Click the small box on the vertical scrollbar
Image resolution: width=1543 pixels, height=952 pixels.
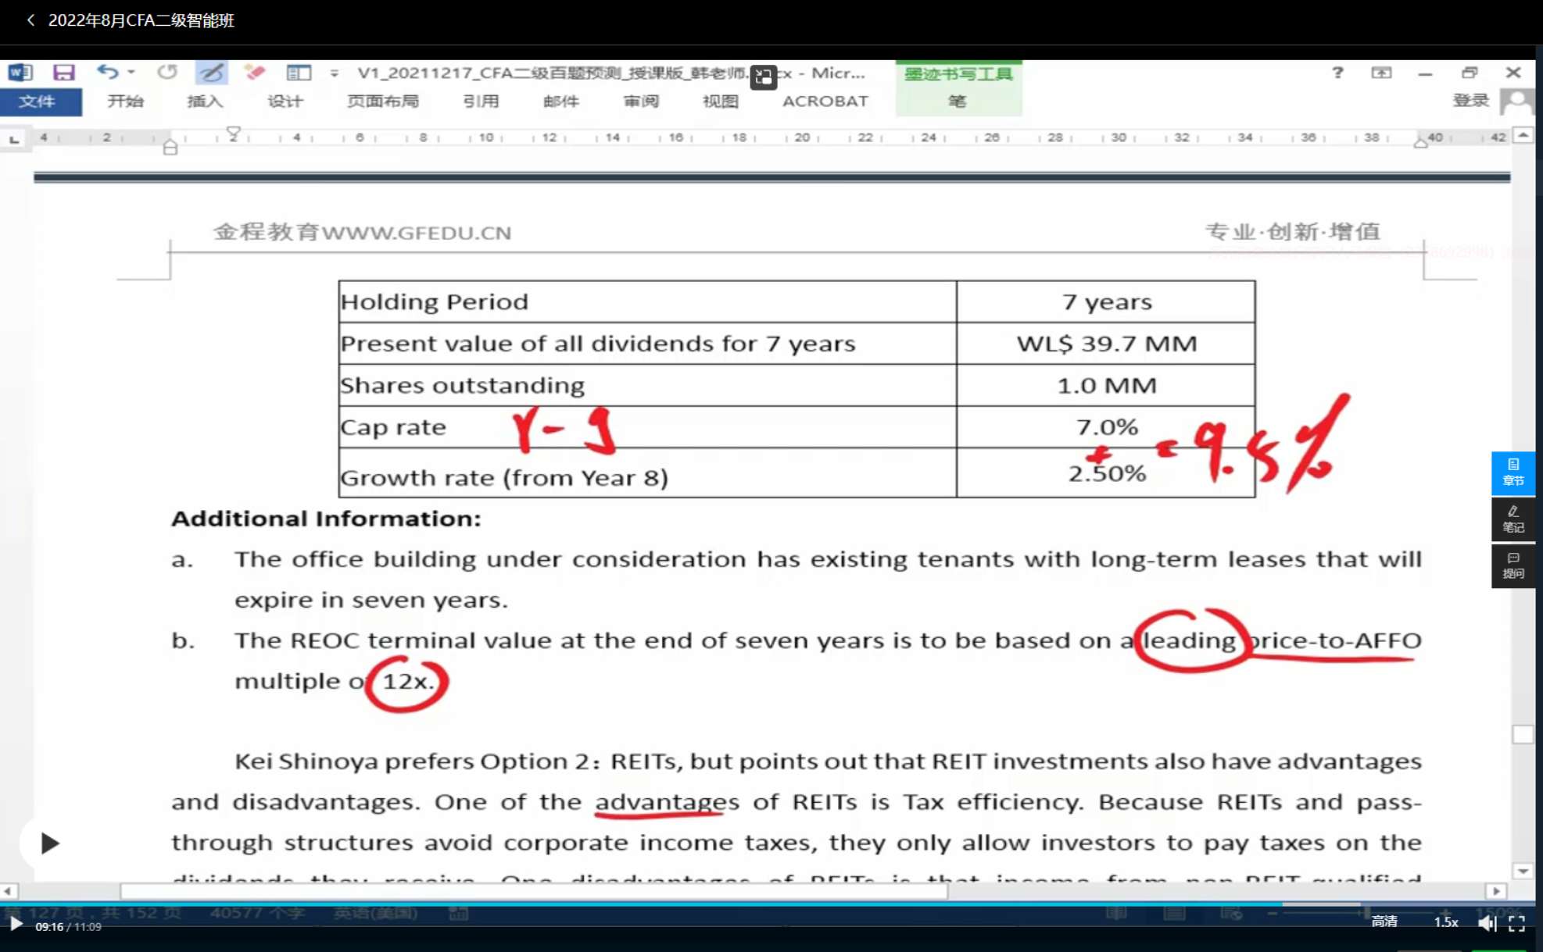1523,734
